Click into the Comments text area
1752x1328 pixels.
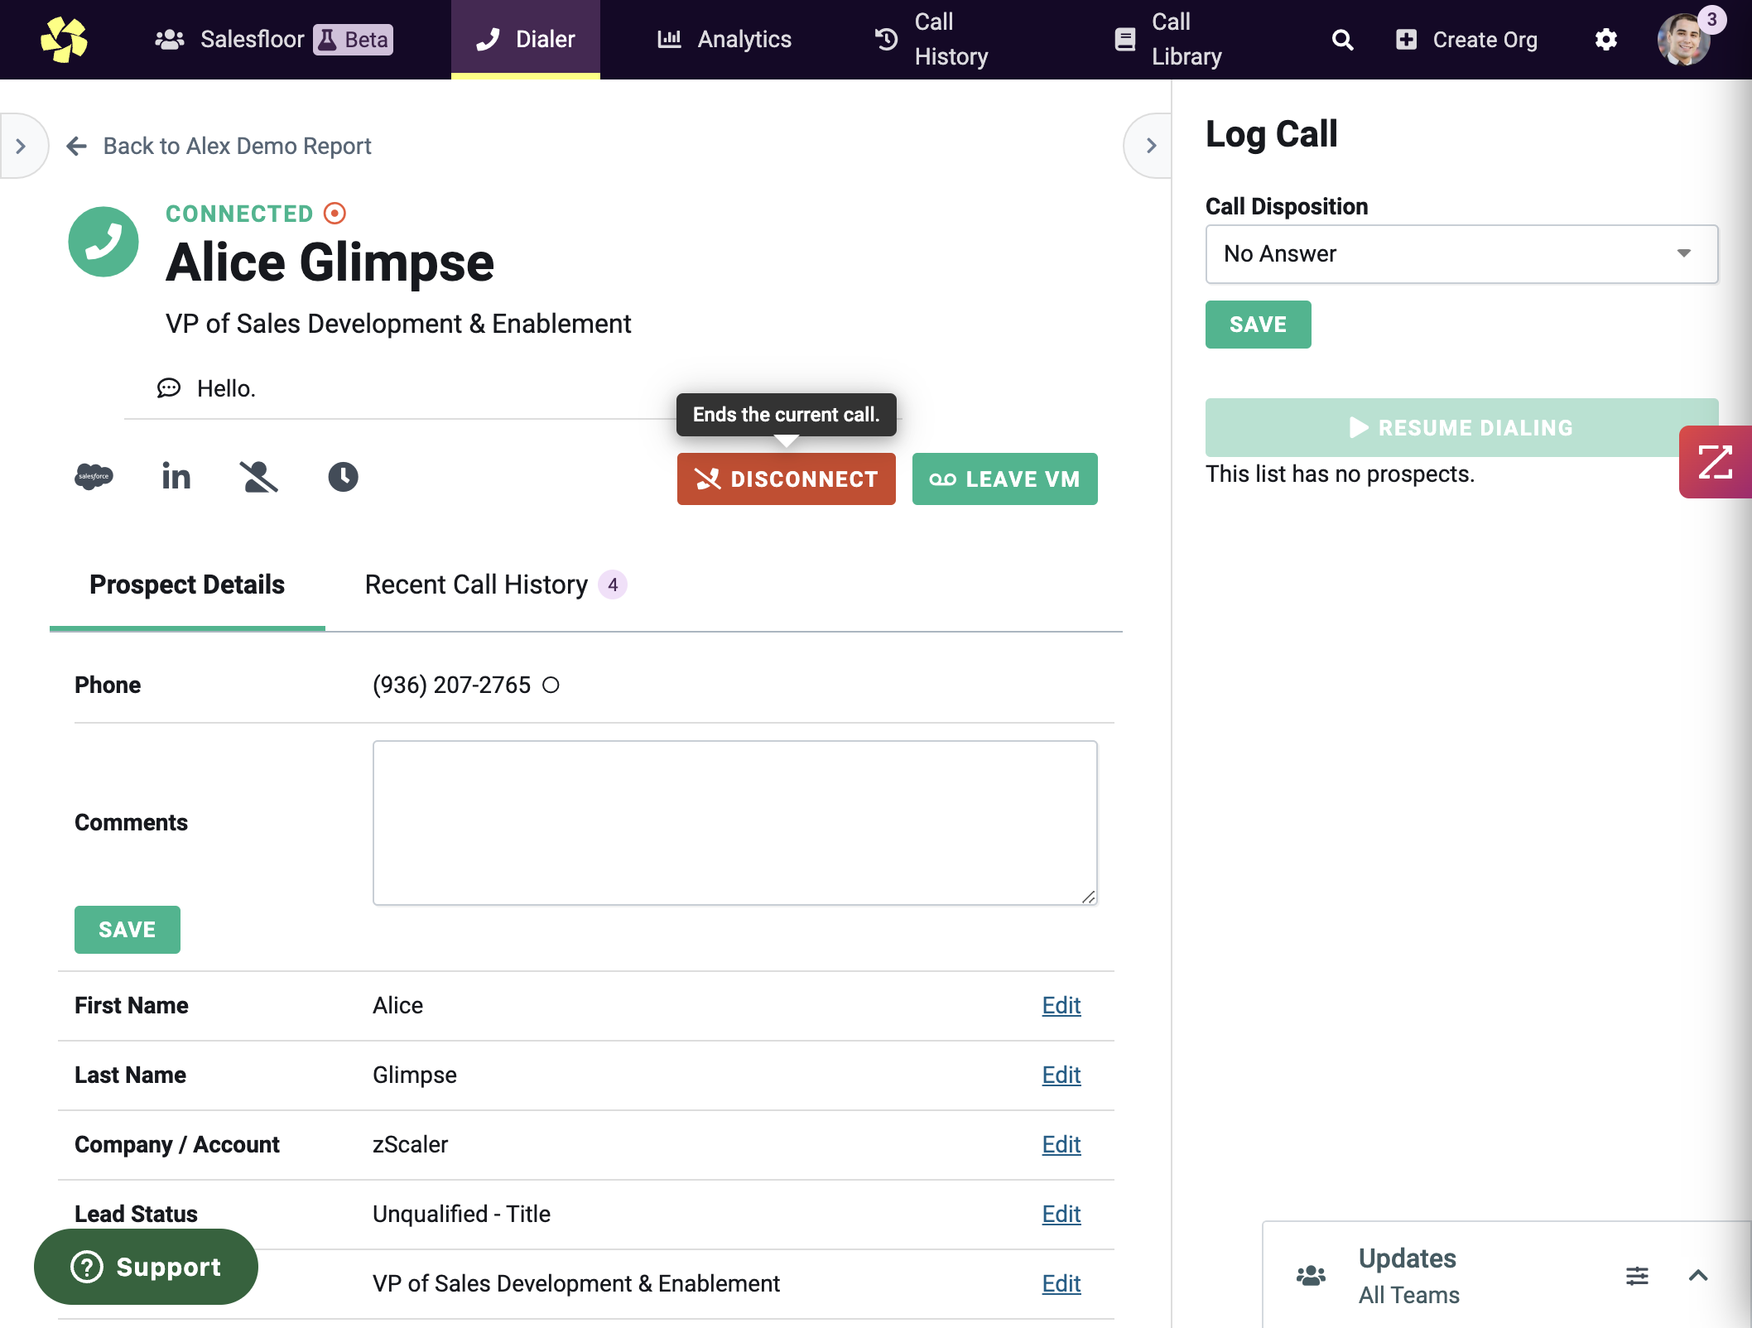click(x=735, y=823)
